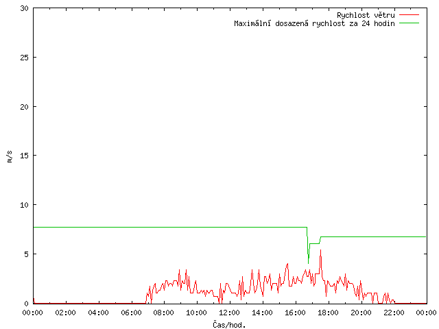This screenshot has width=439, height=329.
Task: Click the y-axis value 10
Action: (25, 205)
